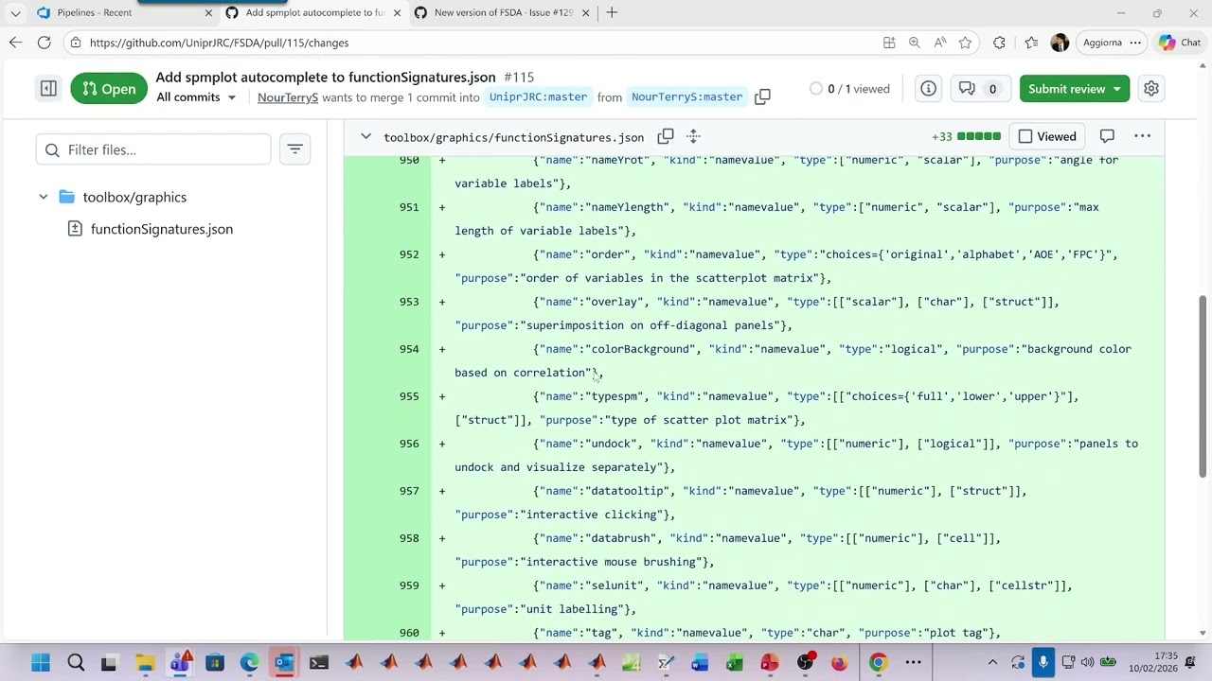This screenshot has width=1212, height=681.
Task: Reload the current page
Action: (x=45, y=43)
